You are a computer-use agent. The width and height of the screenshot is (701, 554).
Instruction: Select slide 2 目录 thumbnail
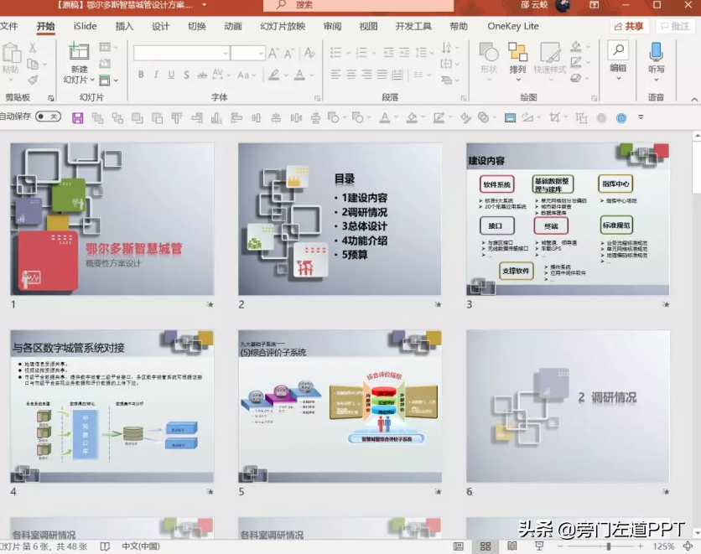pyautogui.click(x=340, y=219)
